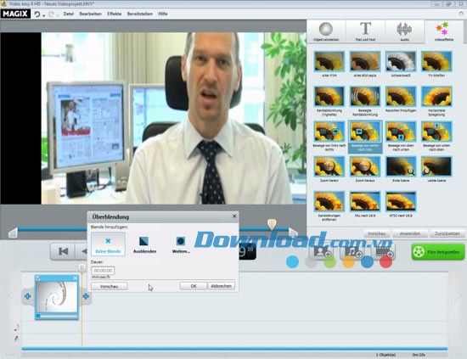Click the Zurücksetzen button
Screen dimensions: 467x359
coord(447,233)
